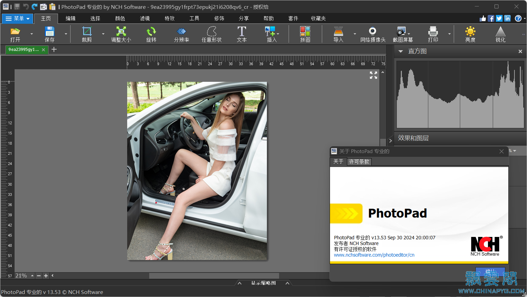Screen dimensions: 527x297
Task: Open an image with 打开 tool
Action: coord(15,34)
